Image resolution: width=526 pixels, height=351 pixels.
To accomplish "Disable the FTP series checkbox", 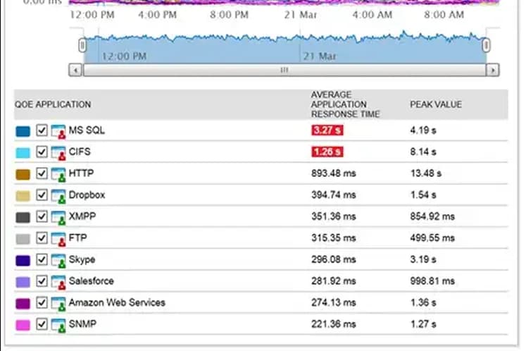I will [x=42, y=238].
